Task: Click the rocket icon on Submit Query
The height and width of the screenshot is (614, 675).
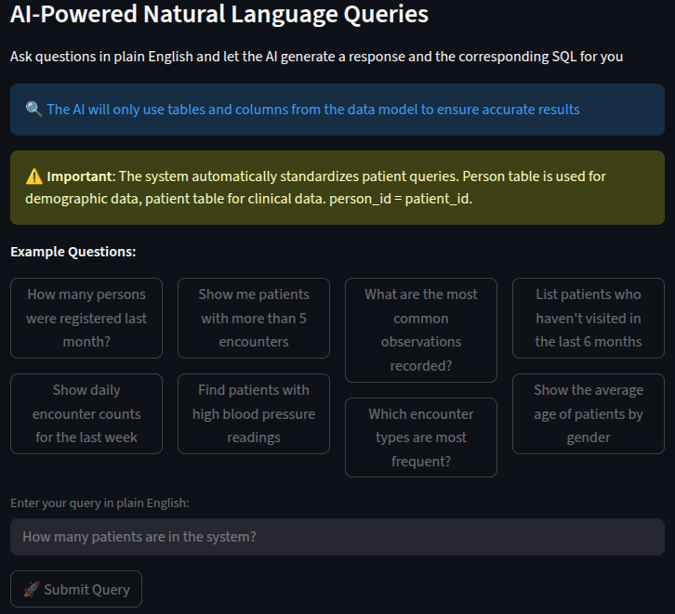Action: pos(31,589)
